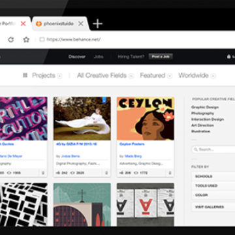Bookmark this page with the star

(26, 40)
